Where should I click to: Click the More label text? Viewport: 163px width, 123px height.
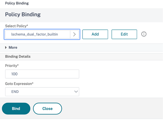(13, 47)
